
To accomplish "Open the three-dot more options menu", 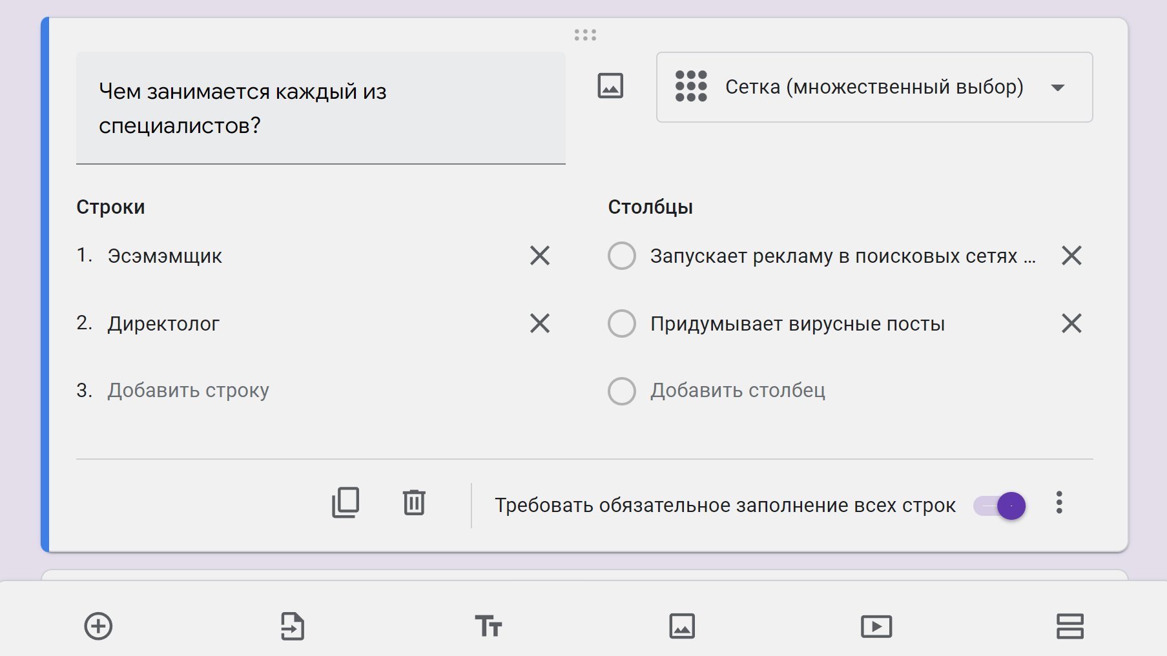I will click(1059, 502).
